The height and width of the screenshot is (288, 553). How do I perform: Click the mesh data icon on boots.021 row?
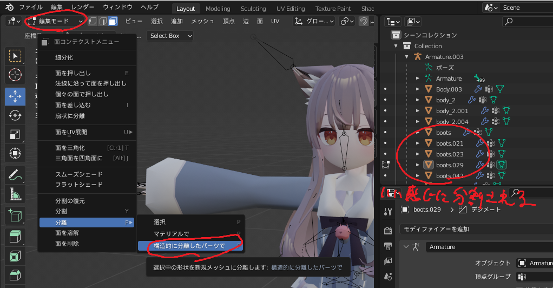tap(502, 143)
